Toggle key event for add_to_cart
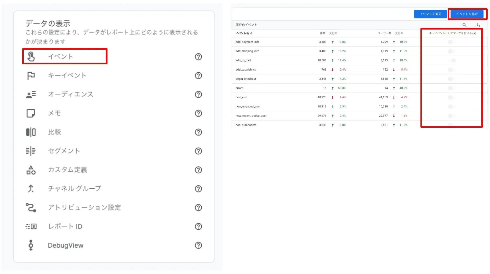 tap(452, 60)
